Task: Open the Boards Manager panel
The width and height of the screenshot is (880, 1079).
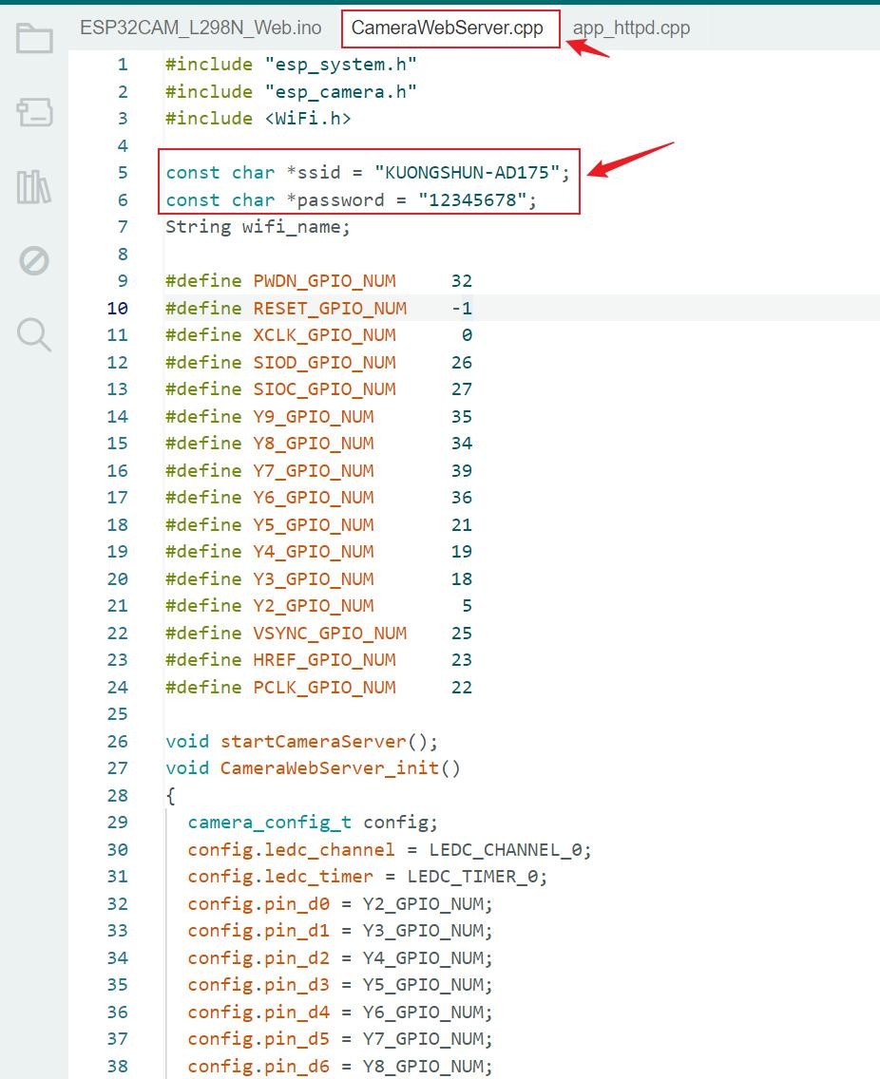Action: coord(34,112)
